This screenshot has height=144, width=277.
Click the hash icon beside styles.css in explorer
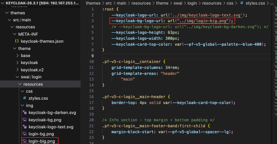pos(25,98)
